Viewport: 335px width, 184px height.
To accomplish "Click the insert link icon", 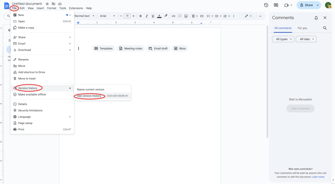I will [x=173, y=16].
